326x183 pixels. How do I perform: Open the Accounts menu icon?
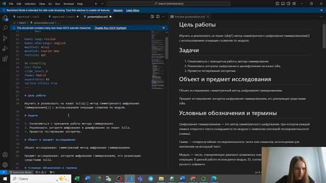click(x=5, y=155)
